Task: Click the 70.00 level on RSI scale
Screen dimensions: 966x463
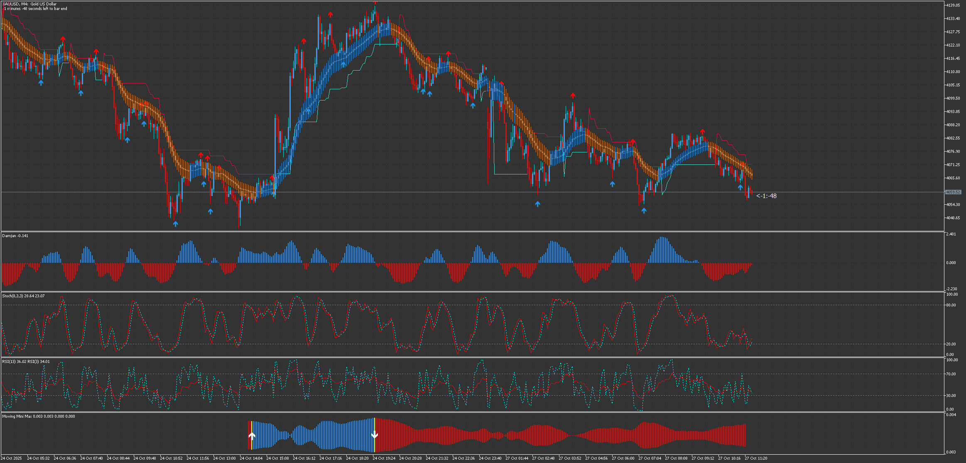Action: (x=951, y=374)
